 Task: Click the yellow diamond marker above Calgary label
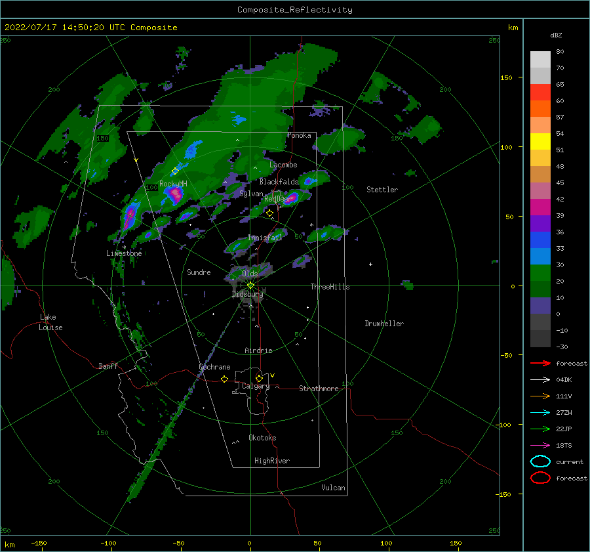click(259, 378)
